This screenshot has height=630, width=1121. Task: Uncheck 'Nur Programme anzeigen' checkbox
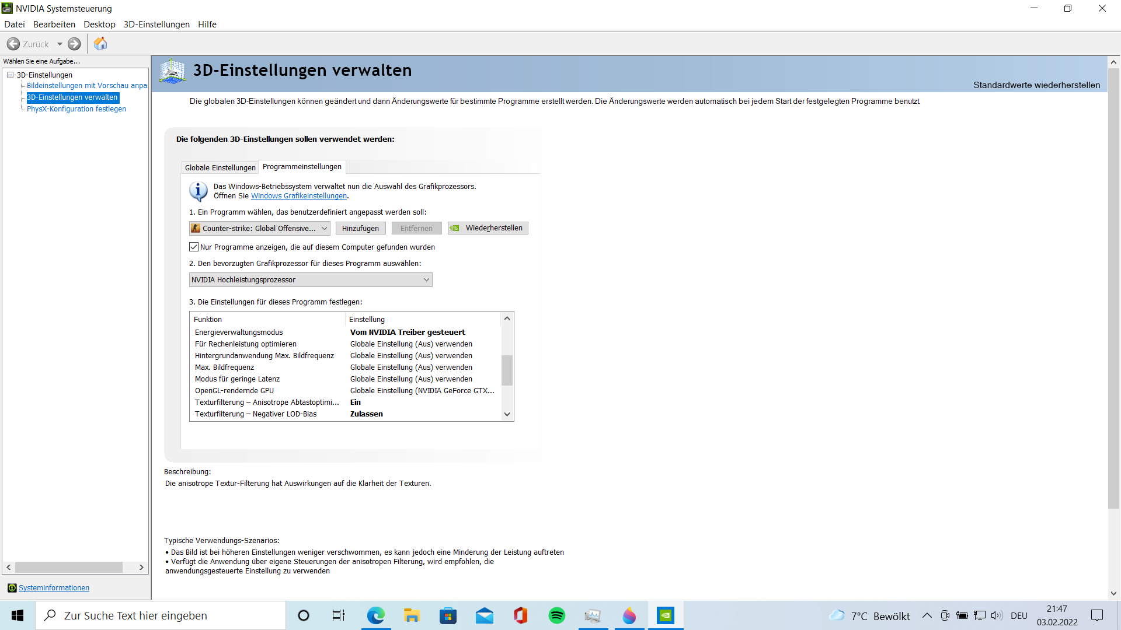(194, 247)
